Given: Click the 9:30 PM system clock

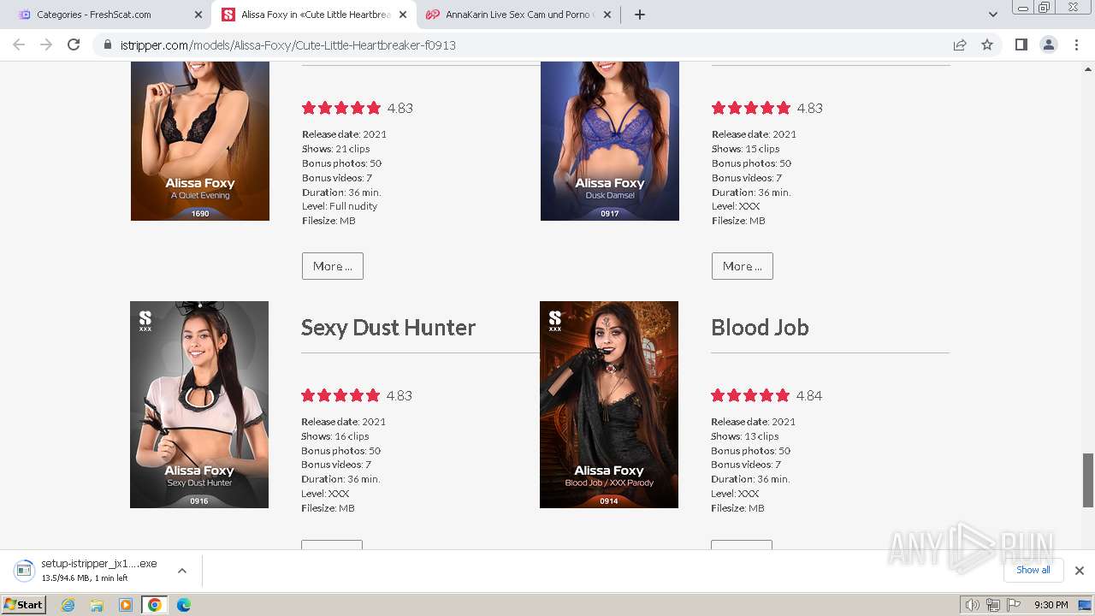Looking at the screenshot, I should [1051, 605].
